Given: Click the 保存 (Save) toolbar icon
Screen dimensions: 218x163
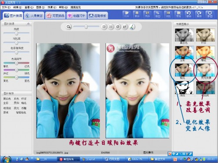Looking at the screenshot, I should (x=137, y=14).
